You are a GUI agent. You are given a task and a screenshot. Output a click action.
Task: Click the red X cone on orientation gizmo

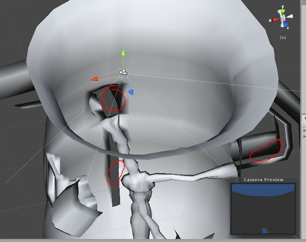pyautogui.click(x=276, y=20)
